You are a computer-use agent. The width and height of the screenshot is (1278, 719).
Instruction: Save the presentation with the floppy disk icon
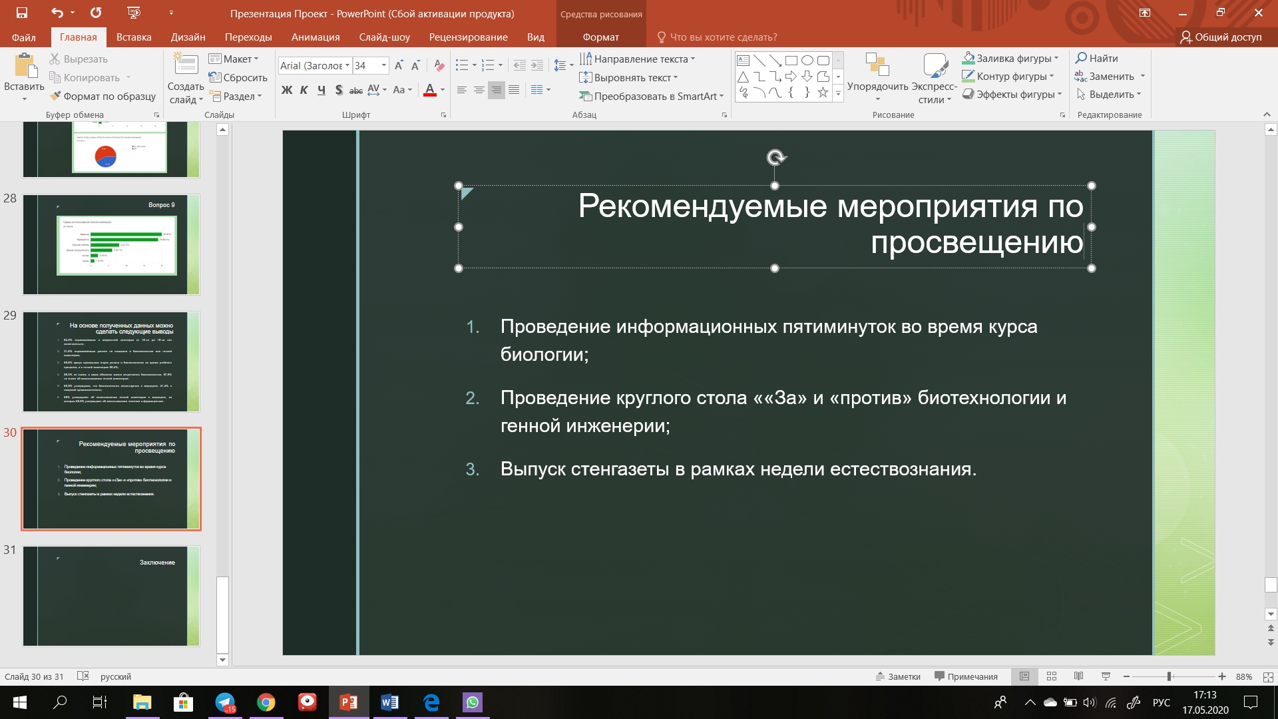(22, 13)
